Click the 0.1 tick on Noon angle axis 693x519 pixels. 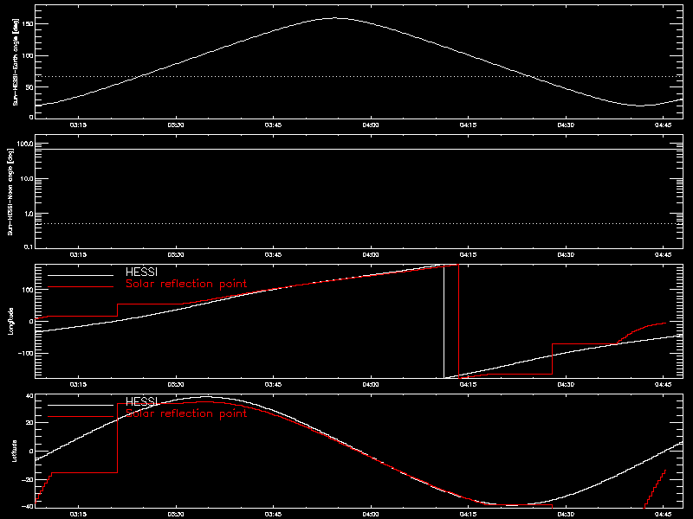coord(28,247)
